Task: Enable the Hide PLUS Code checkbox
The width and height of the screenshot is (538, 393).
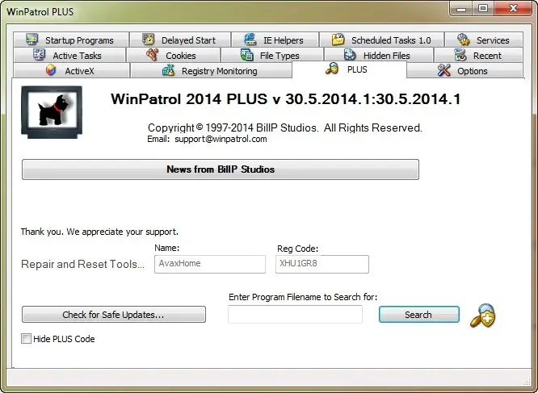Action: point(26,338)
